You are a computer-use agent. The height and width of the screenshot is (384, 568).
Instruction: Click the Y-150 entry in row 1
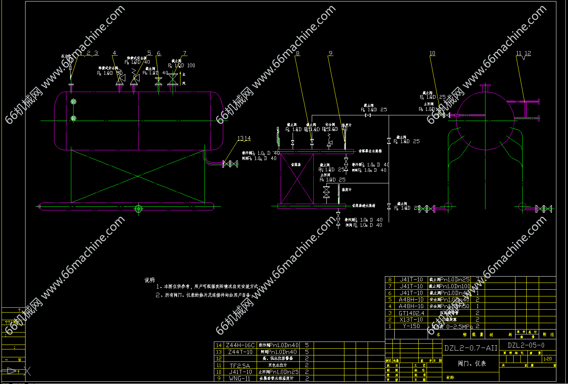click(411, 326)
